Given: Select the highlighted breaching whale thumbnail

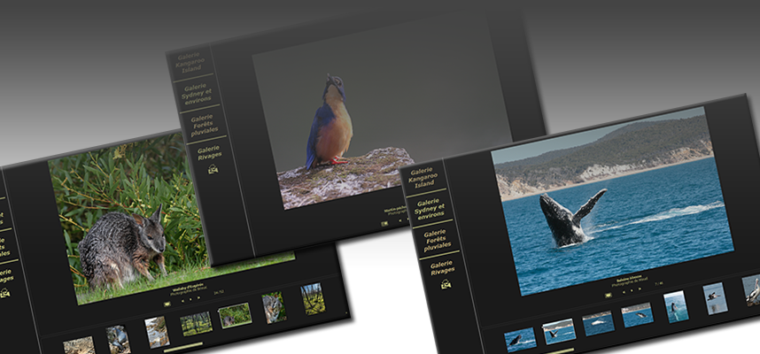Looking at the screenshot, I should (x=559, y=331).
